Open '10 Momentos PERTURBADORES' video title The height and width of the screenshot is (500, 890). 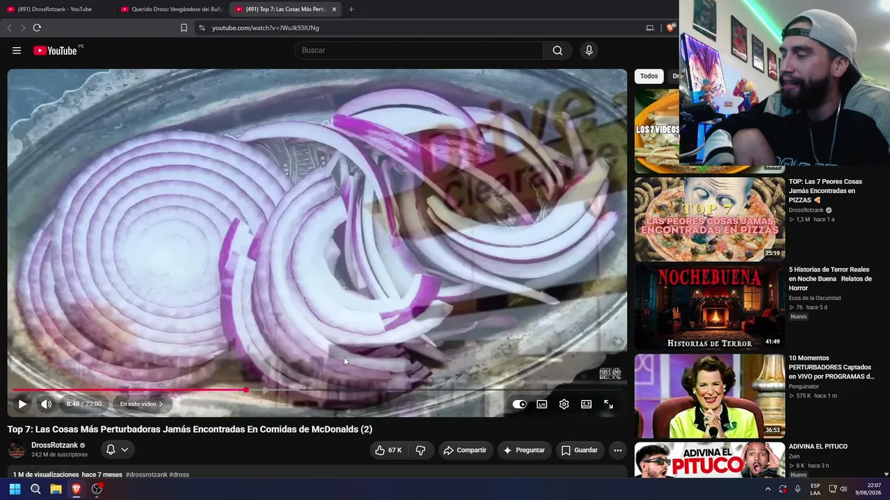[x=832, y=367]
